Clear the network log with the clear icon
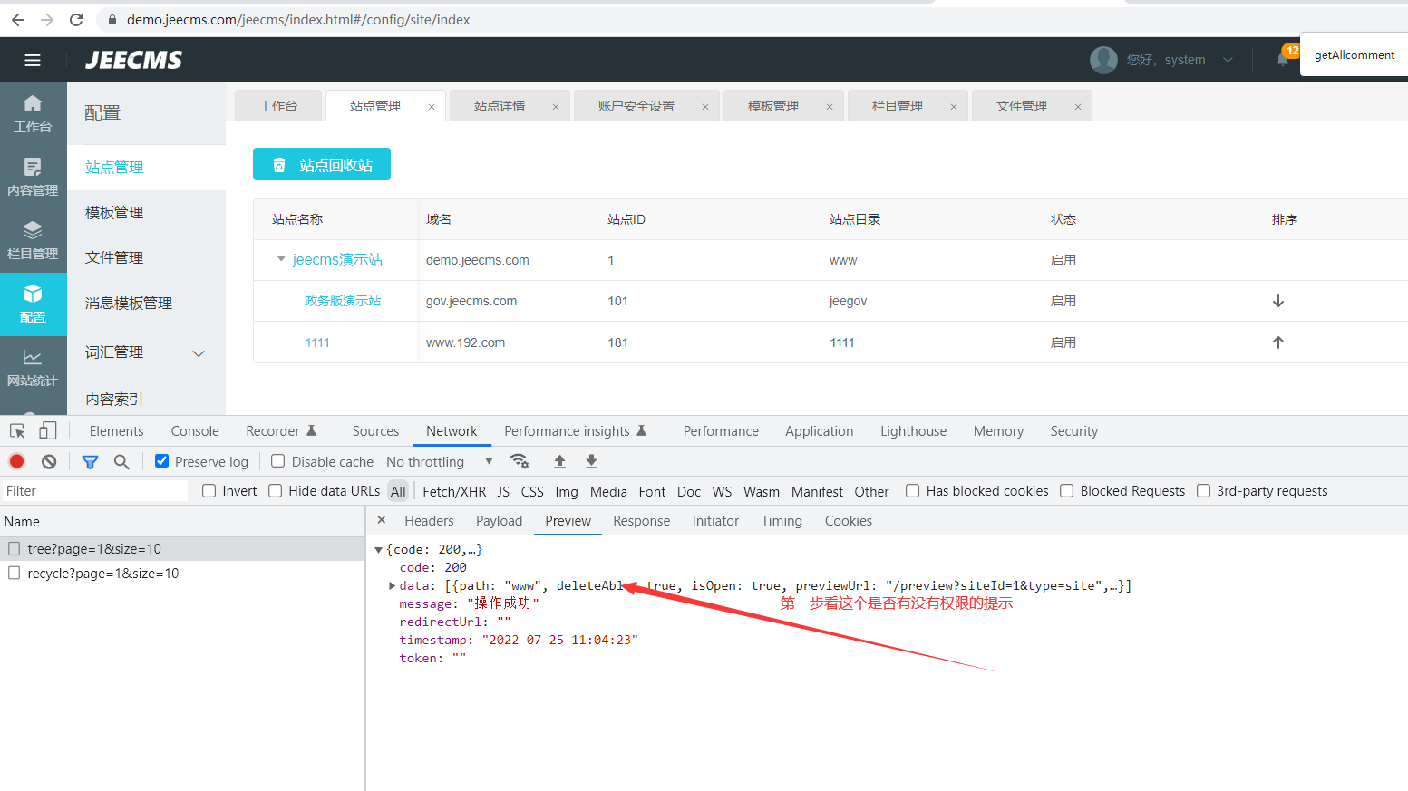The image size is (1408, 791). 49,461
